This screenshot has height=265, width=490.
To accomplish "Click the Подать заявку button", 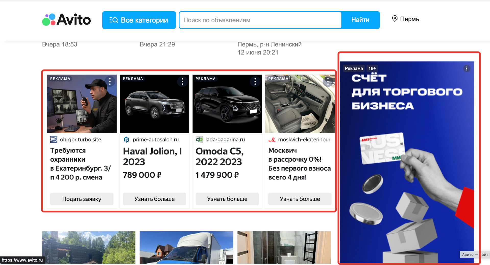I will click(82, 199).
